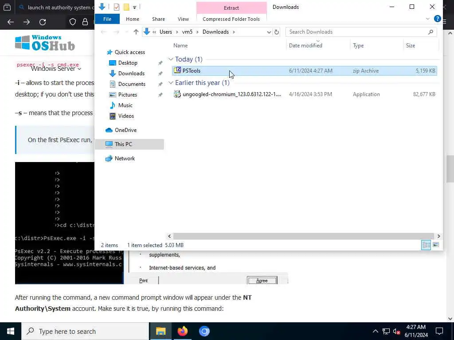Open the Home ribbon tab
This screenshot has width=454, height=340.
[132, 19]
